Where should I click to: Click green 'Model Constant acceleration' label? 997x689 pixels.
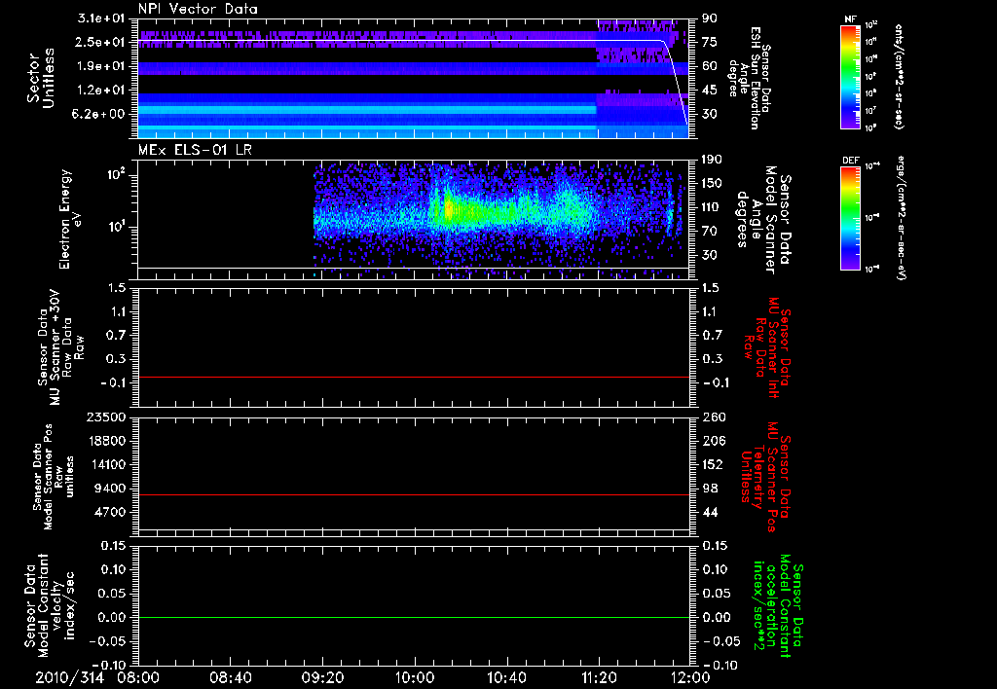click(778, 606)
